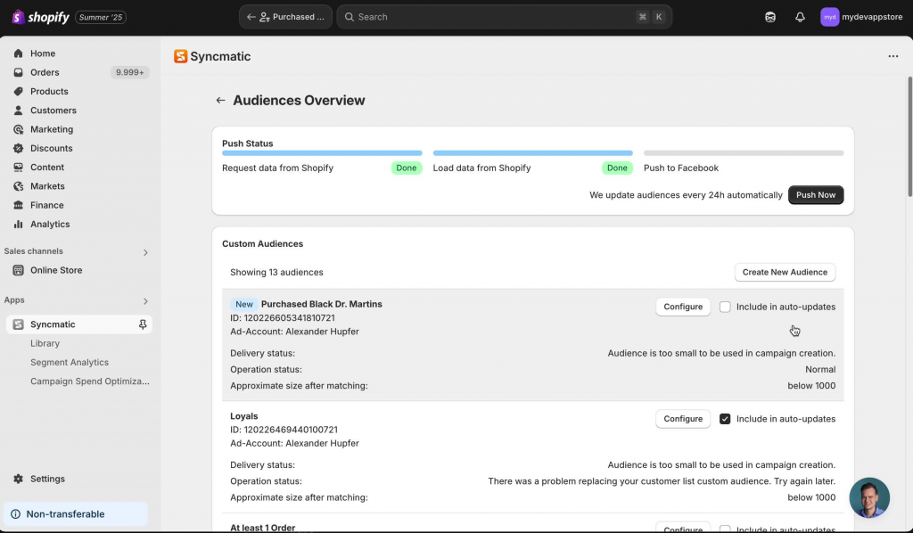Expand the Sales channels section chevron
Image resolution: width=913 pixels, height=533 pixels.
pyautogui.click(x=145, y=252)
